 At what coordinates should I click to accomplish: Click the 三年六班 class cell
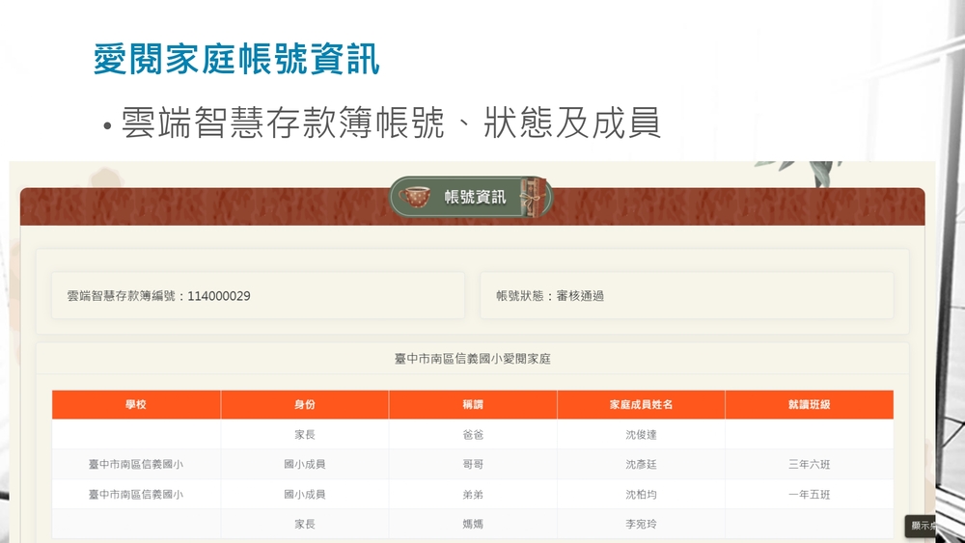809,465
